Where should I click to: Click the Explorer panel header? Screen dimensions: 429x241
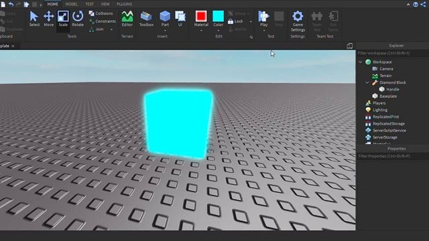pos(396,46)
